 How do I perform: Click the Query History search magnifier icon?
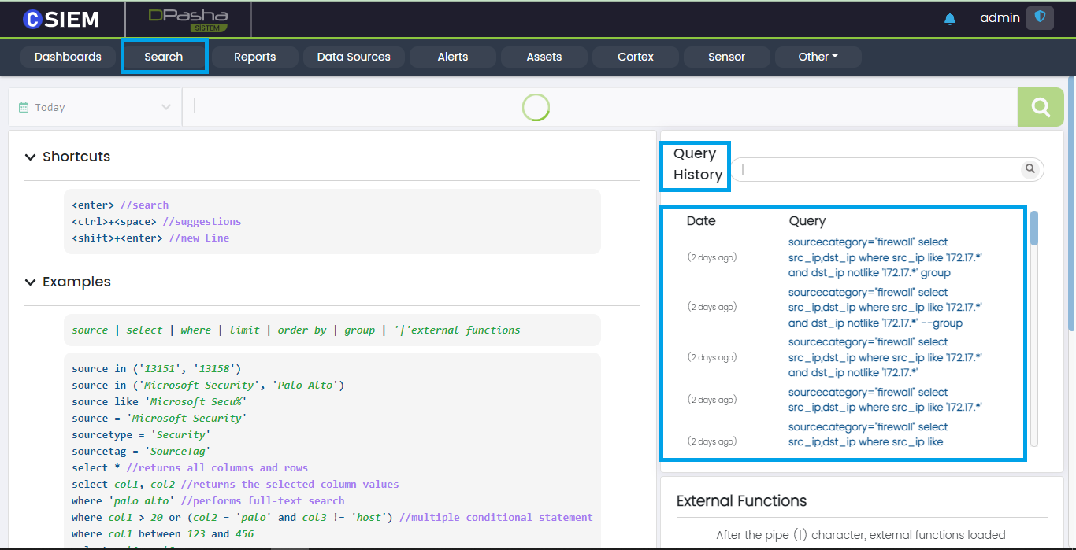pyautogui.click(x=1029, y=169)
